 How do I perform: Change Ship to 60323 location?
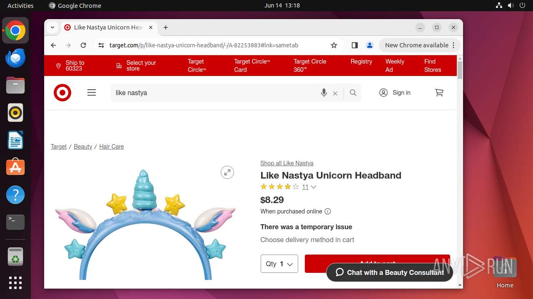click(70, 66)
